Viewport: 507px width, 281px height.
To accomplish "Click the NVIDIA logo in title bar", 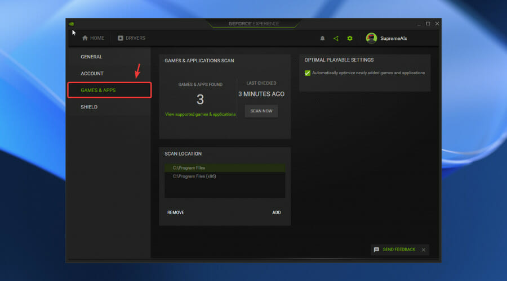I will pos(71,24).
